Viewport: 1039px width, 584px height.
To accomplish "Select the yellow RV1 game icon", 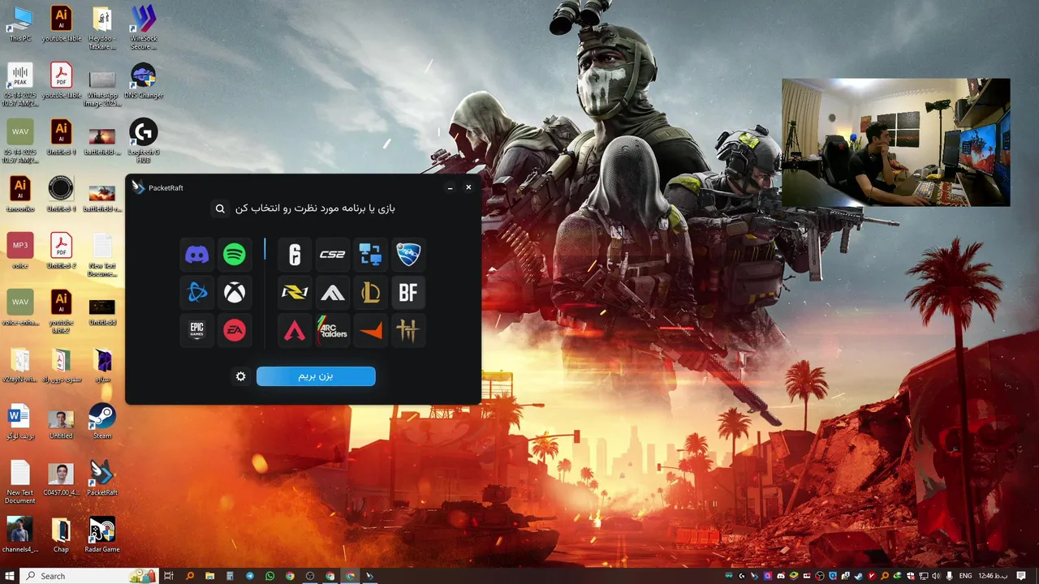I will pos(295,293).
